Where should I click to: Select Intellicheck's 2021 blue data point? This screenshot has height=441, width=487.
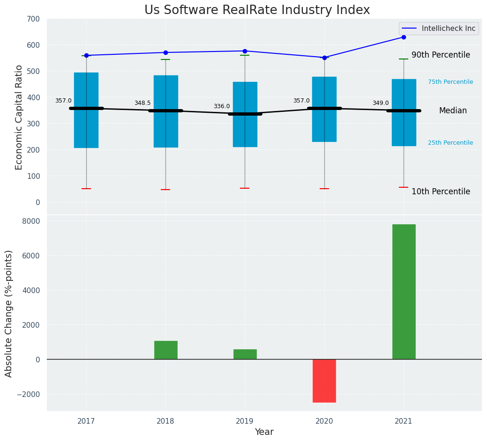(404, 37)
